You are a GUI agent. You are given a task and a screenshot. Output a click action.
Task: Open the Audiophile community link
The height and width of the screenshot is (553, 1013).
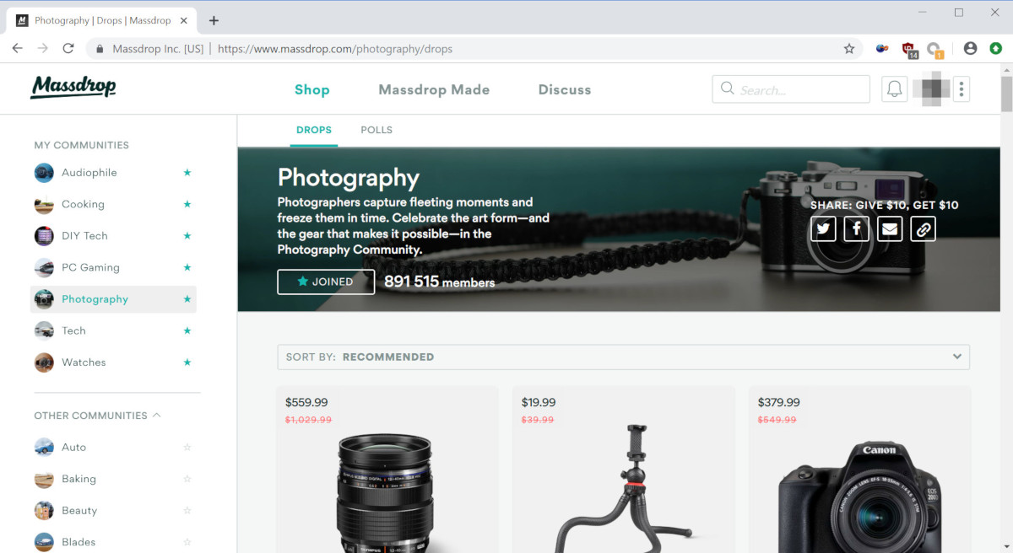(x=89, y=173)
